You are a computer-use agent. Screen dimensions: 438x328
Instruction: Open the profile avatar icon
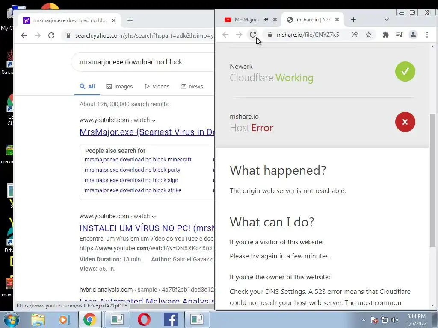pos(413,35)
